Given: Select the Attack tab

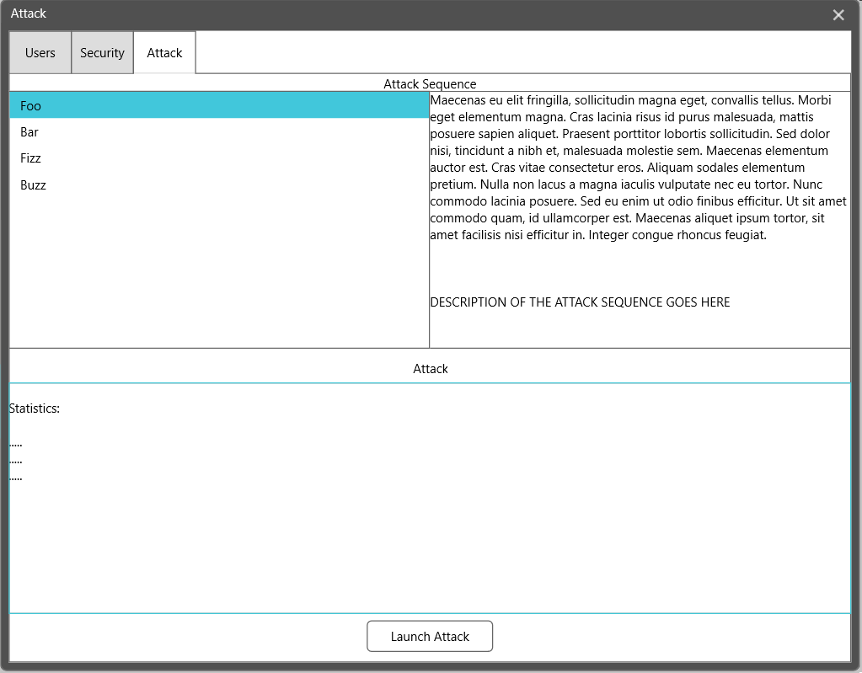Looking at the screenshot, I should click(x=164, y=53).
